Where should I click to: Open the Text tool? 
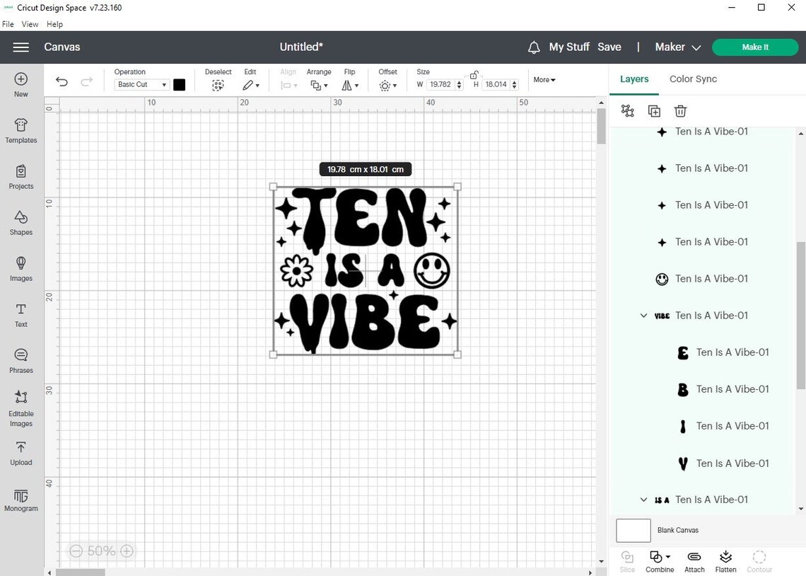(21, 314)
